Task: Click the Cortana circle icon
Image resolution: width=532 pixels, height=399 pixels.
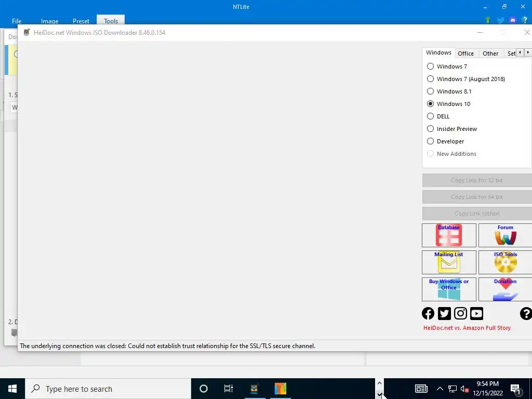Action: tap(204, 389)
